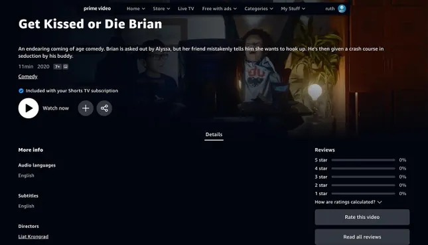Expand the Home menu
Viewport: 428px width, 245px height.
(135, 9)
